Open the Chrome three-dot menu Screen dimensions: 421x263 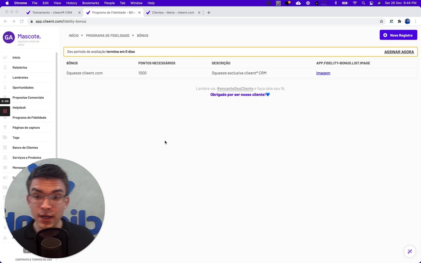[416, 21]
